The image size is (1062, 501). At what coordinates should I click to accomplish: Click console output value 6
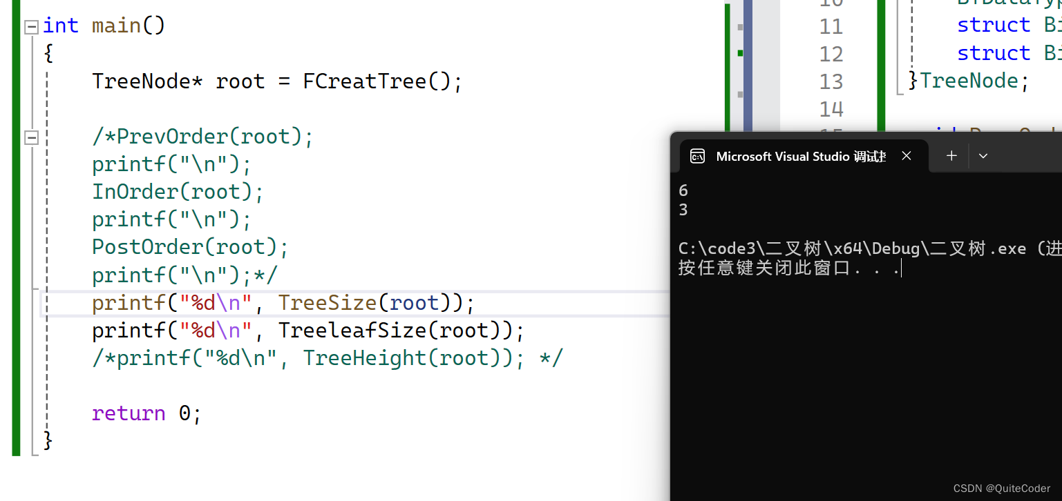pyautogui.click(x=683, y=190)
